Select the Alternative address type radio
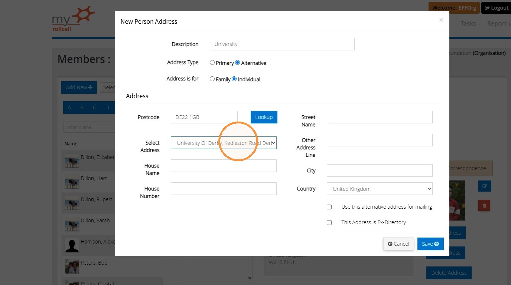 (238, 63)
